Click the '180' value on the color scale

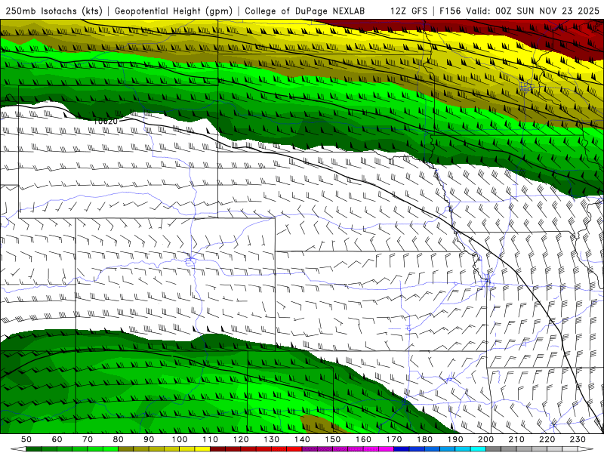click(x=424, y=439)
